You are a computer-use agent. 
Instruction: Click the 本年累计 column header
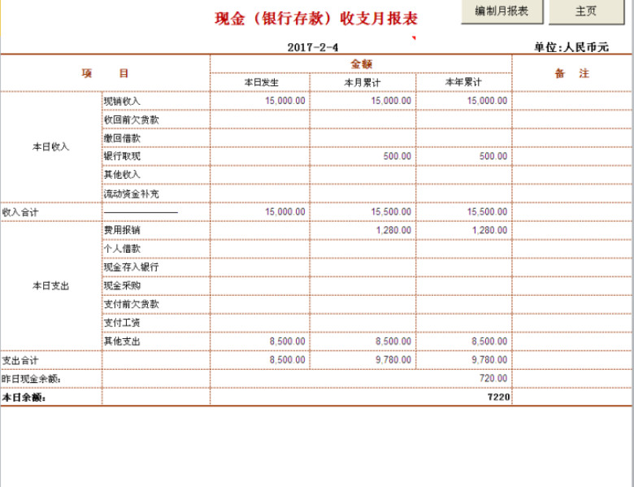[464, 82]
